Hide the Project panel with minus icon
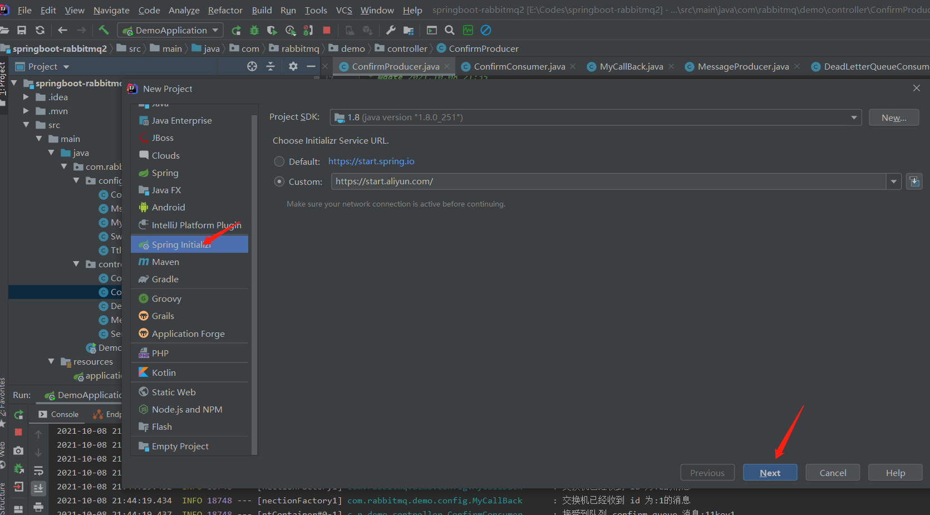This screenshot has height=515, width=930. (311, 66)
